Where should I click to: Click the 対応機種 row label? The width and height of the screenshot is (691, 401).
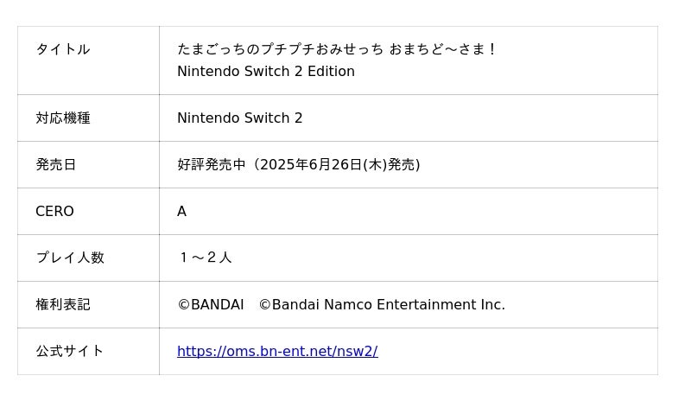tap(62, 118)
